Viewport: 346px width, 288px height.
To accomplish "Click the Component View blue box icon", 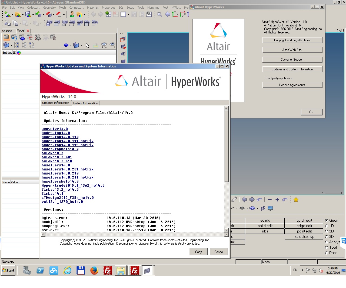I will (22, 37).
